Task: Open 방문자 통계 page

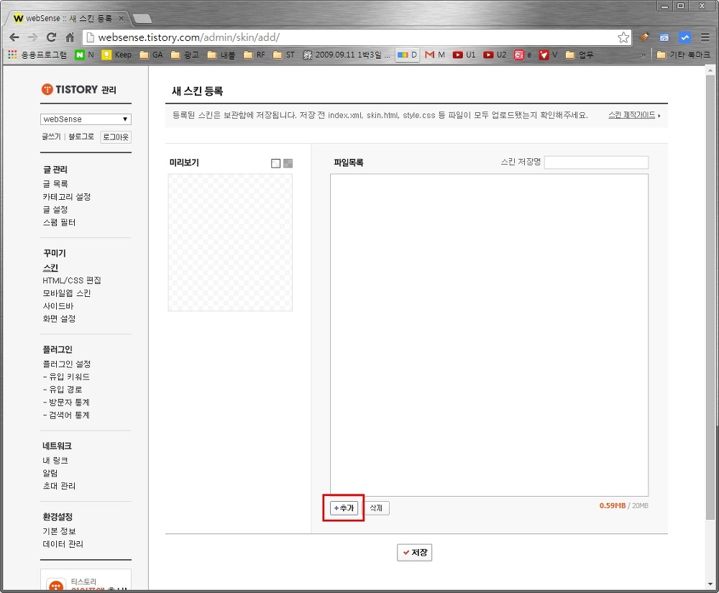Action: pos(66,403)
